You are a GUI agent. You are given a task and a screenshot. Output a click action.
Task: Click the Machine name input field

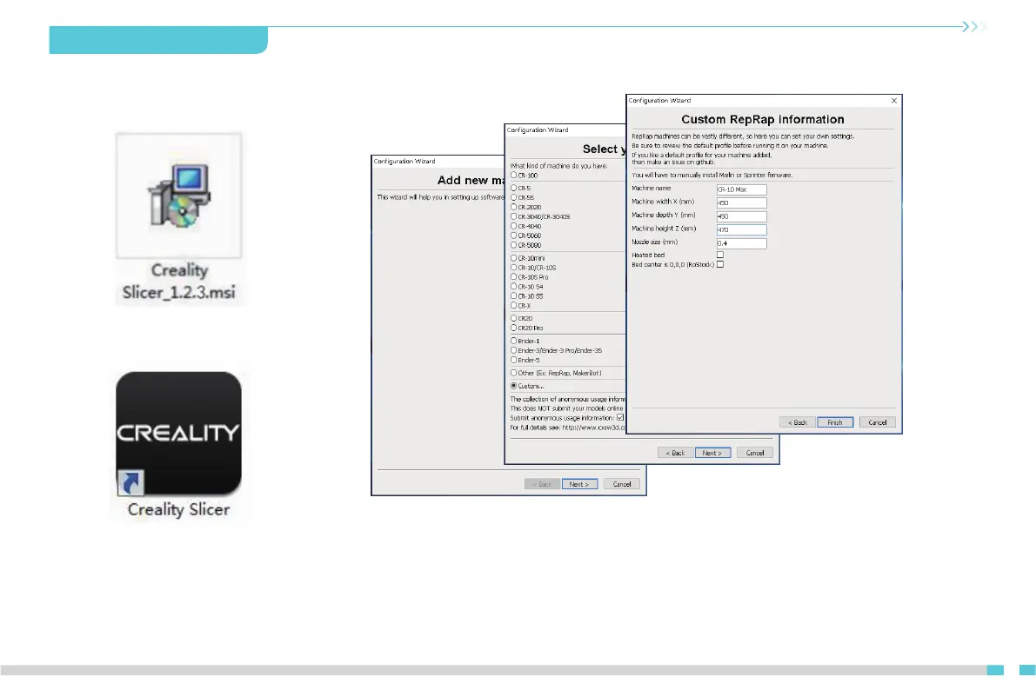[741, 189]
